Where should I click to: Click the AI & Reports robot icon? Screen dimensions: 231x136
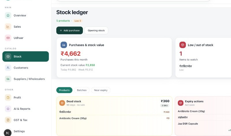point(8,109)
